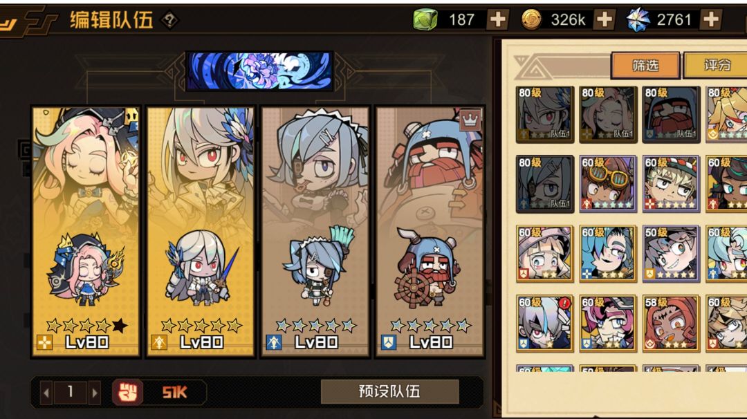Select the bearded pirate captain team slot

(430, 232)
